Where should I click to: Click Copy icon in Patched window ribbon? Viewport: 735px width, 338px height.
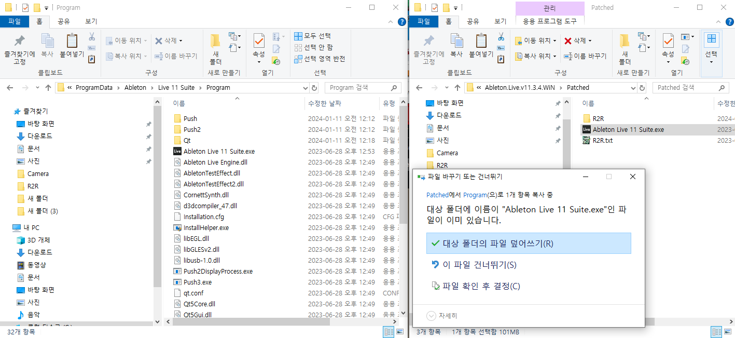(456, 46)
